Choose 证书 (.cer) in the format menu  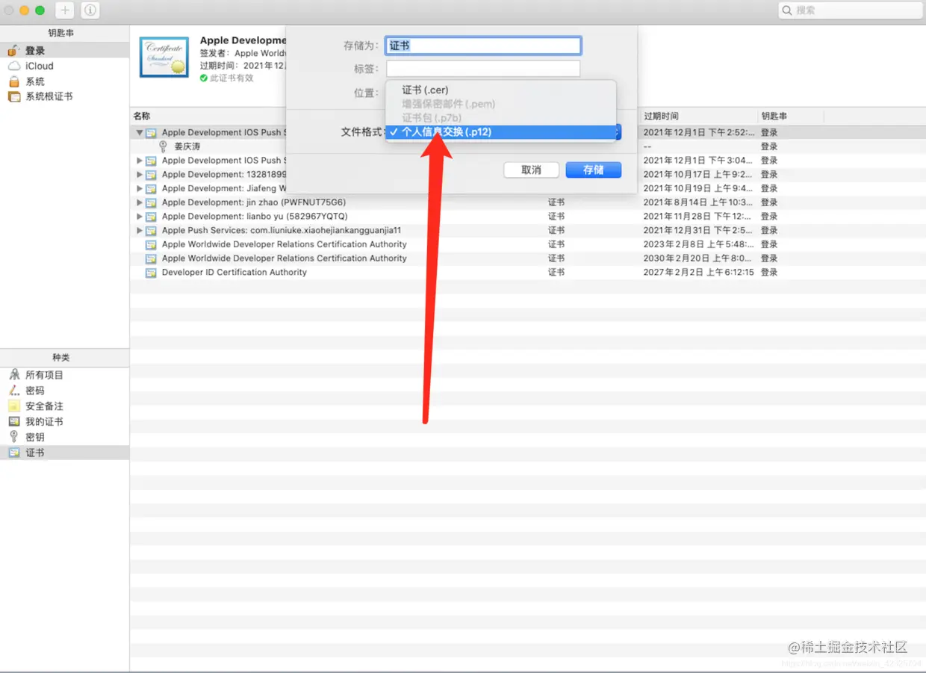pos(501,90)
